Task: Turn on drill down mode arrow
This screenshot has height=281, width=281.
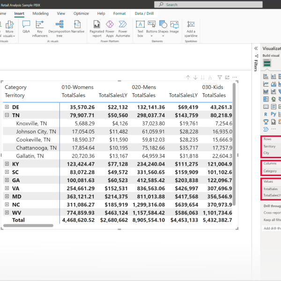Action: point(195,77)
